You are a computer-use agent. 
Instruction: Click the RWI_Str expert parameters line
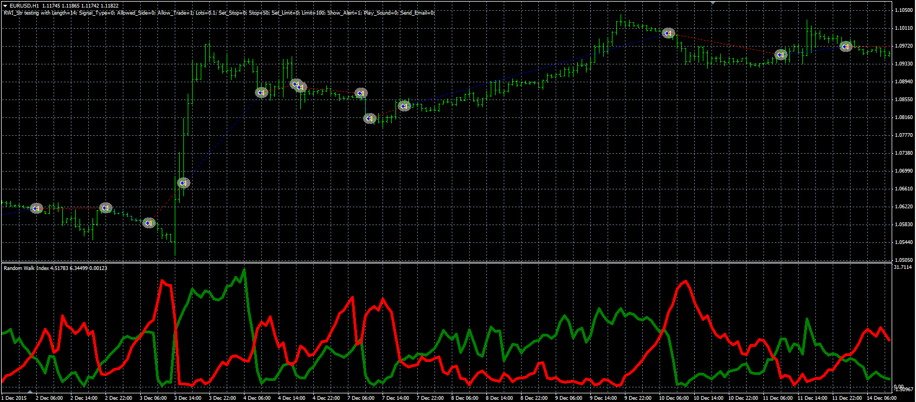coord(219,12)
